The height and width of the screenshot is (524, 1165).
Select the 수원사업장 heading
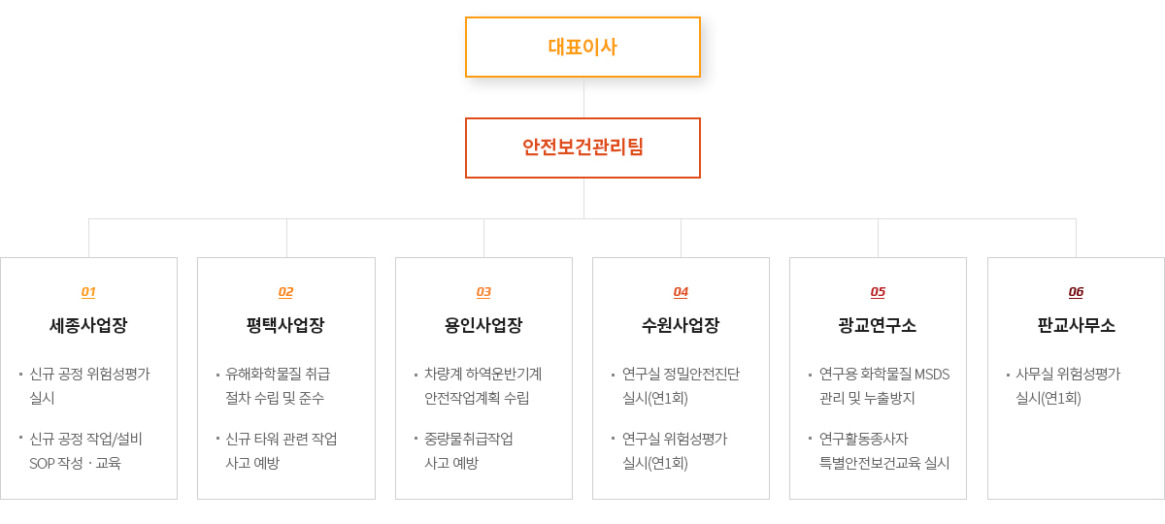click(681, 325)
